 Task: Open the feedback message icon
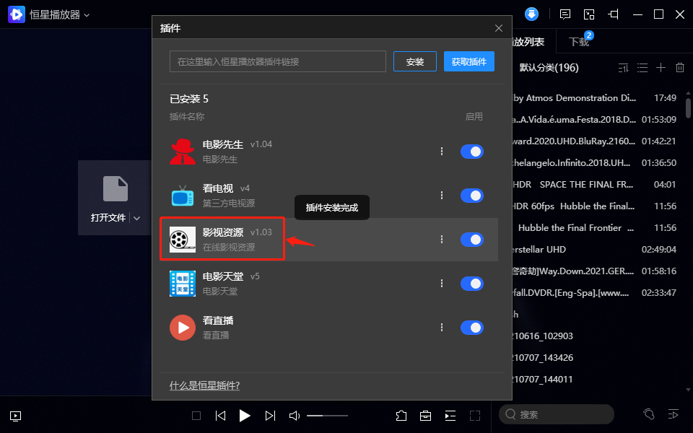point(565,14)
